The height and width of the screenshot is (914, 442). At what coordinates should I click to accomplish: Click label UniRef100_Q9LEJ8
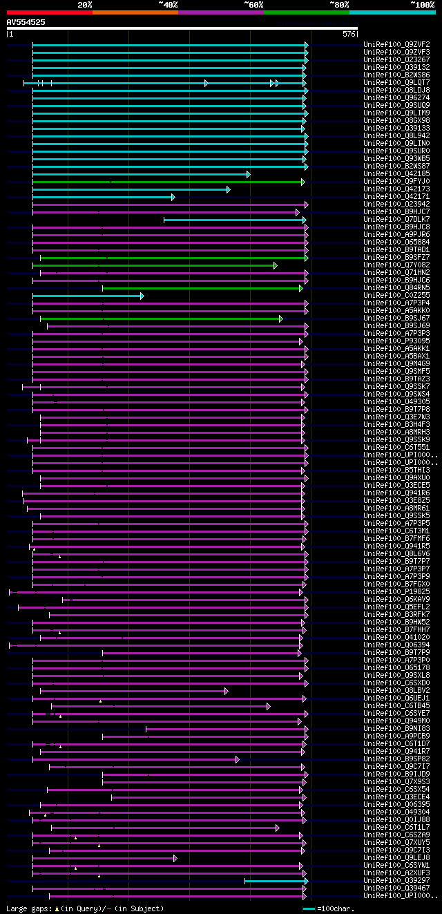[x=396, y=858]
